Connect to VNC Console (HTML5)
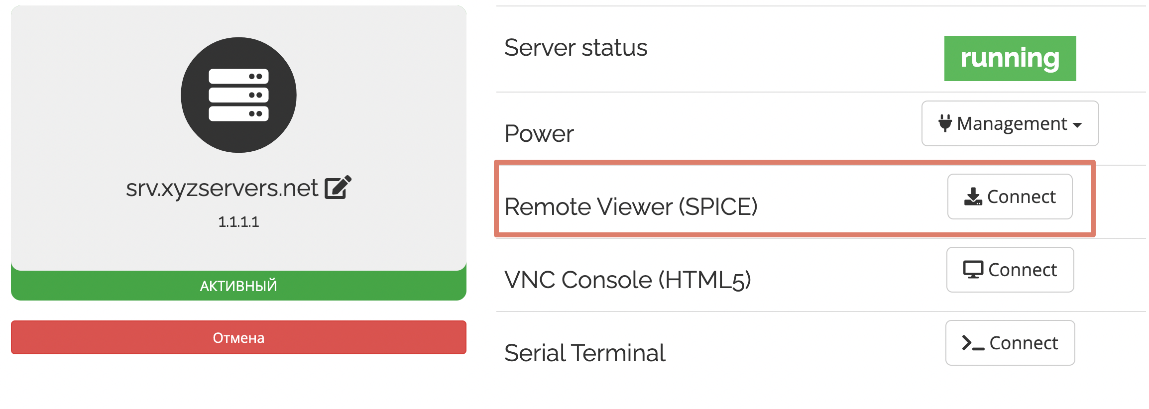This screenshot has width=1149, height=409. pyautogui.click(x=1010, y=270)
